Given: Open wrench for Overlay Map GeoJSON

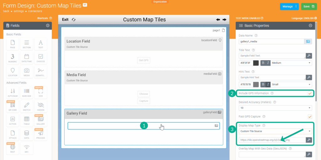Looking at the screenshot, I should tap(309, 154).
